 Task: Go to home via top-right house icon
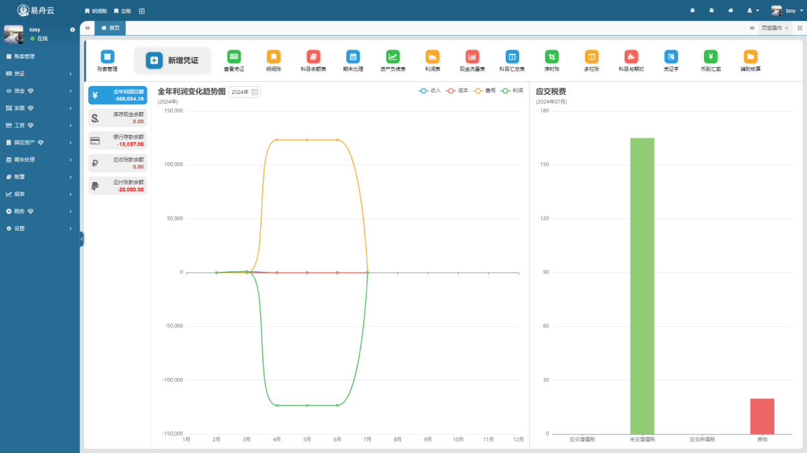(730, 11)
